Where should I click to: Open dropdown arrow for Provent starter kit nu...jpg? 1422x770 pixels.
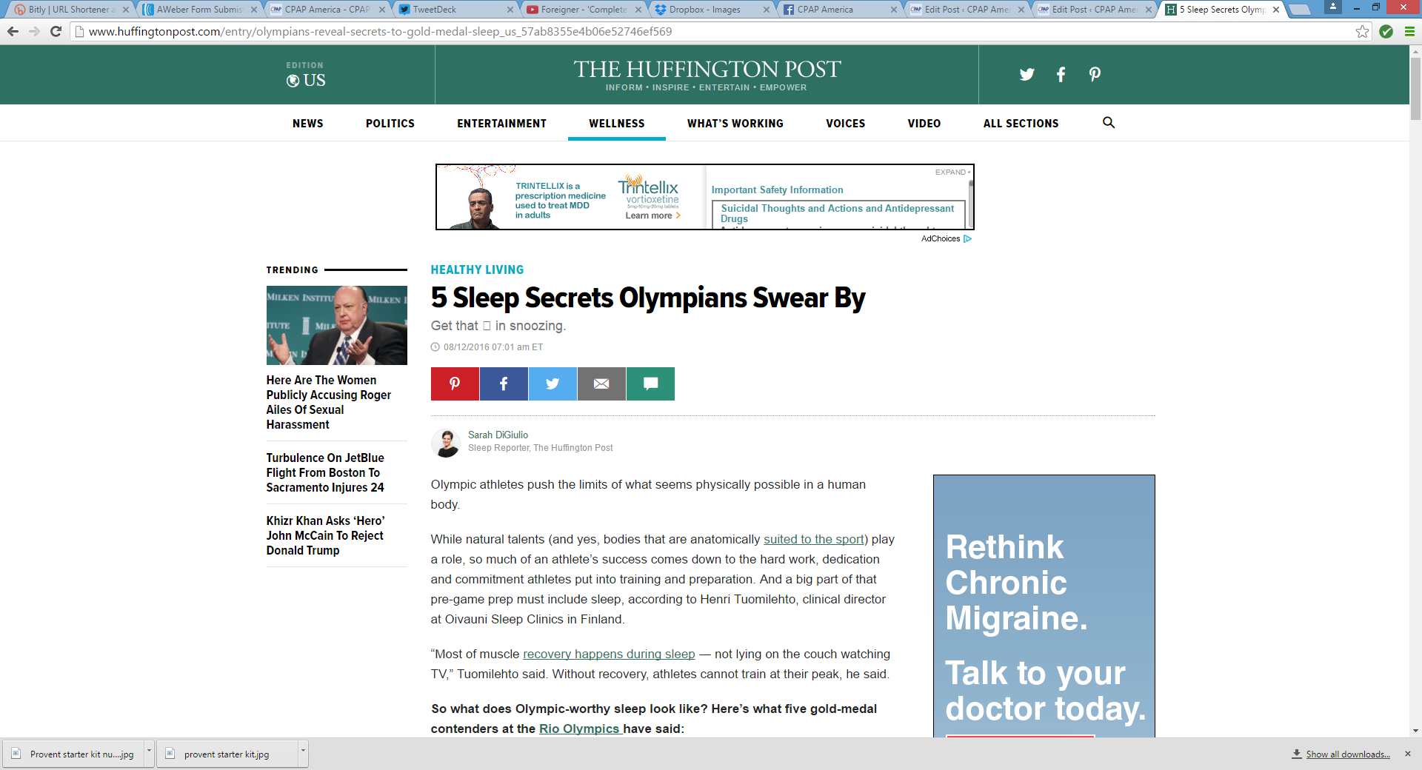[149, 752]
